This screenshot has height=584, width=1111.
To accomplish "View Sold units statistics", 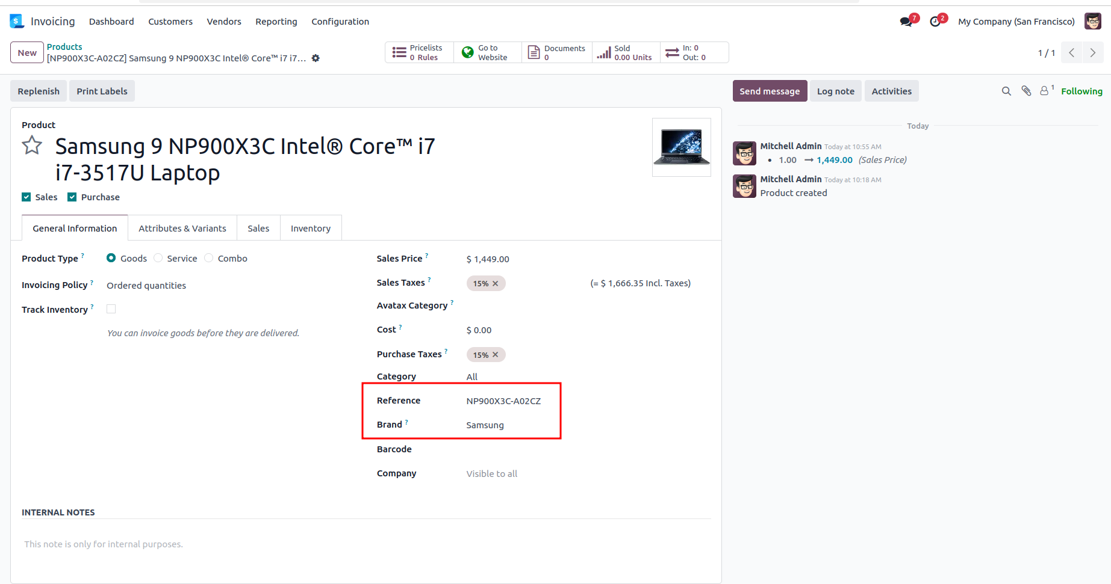I will pyautogui.click(x=626, y=52).
